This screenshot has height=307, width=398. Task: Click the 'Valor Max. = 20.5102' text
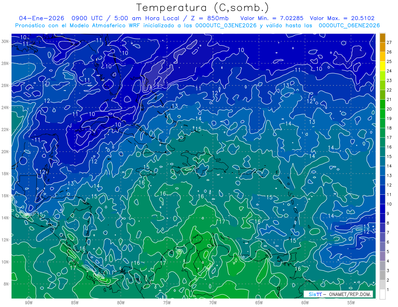pos(342,18)
